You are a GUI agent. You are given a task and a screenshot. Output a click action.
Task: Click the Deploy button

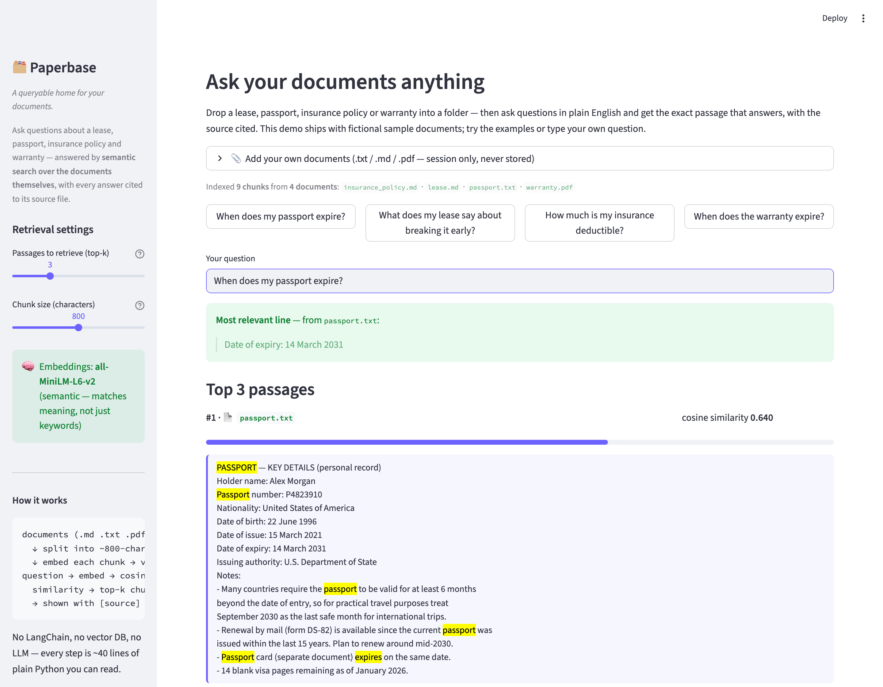(835, 18)
